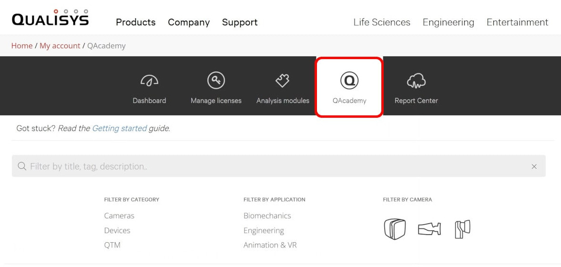
Task: Filter by the cube-shaped camera icon
Action: [x=395, y=229]
